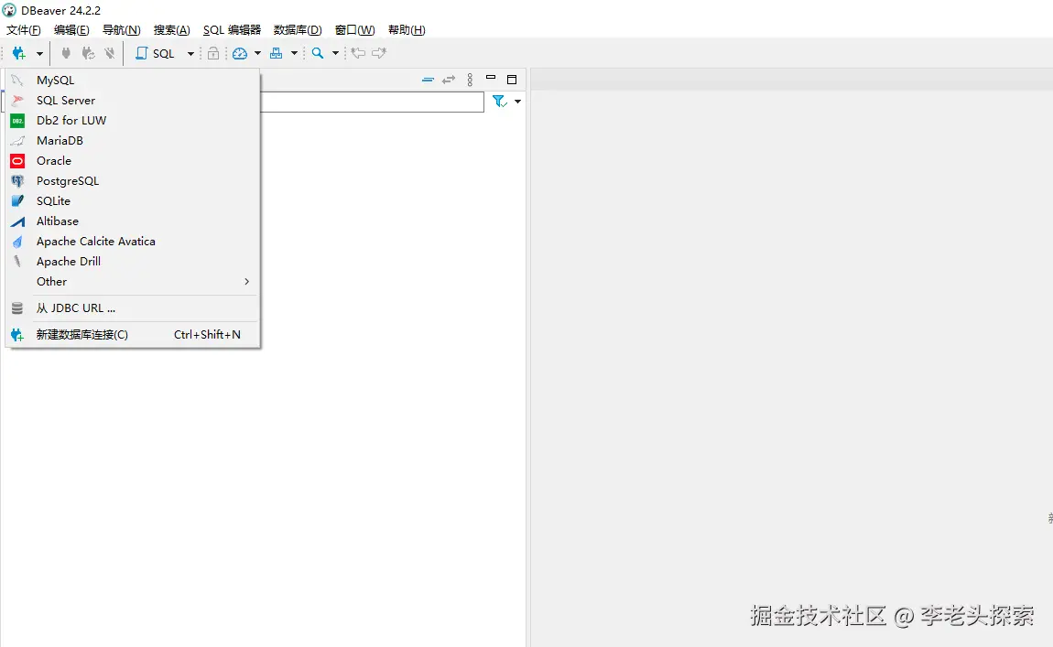Click the transaction lock icon

point(212,53)
